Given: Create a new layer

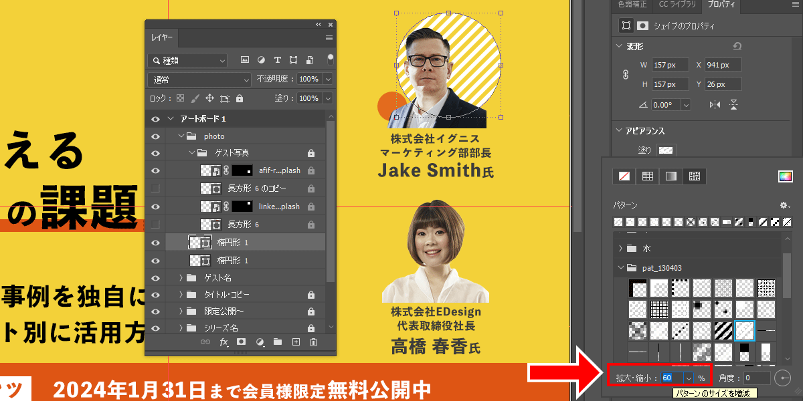Looking at the screenshot, I should [x=295, y=342].
